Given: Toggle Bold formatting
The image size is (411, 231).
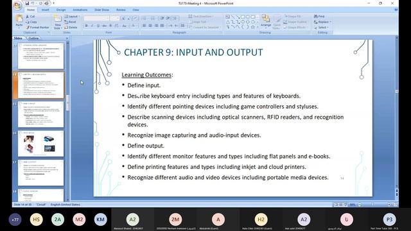Looking at the screenshot, I should coord(86,26).
